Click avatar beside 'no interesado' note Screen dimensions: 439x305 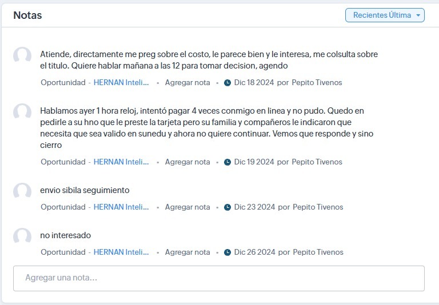click(22, 236)
